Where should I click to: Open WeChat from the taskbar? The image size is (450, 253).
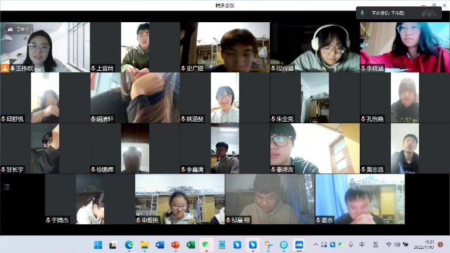pos(205,244)
